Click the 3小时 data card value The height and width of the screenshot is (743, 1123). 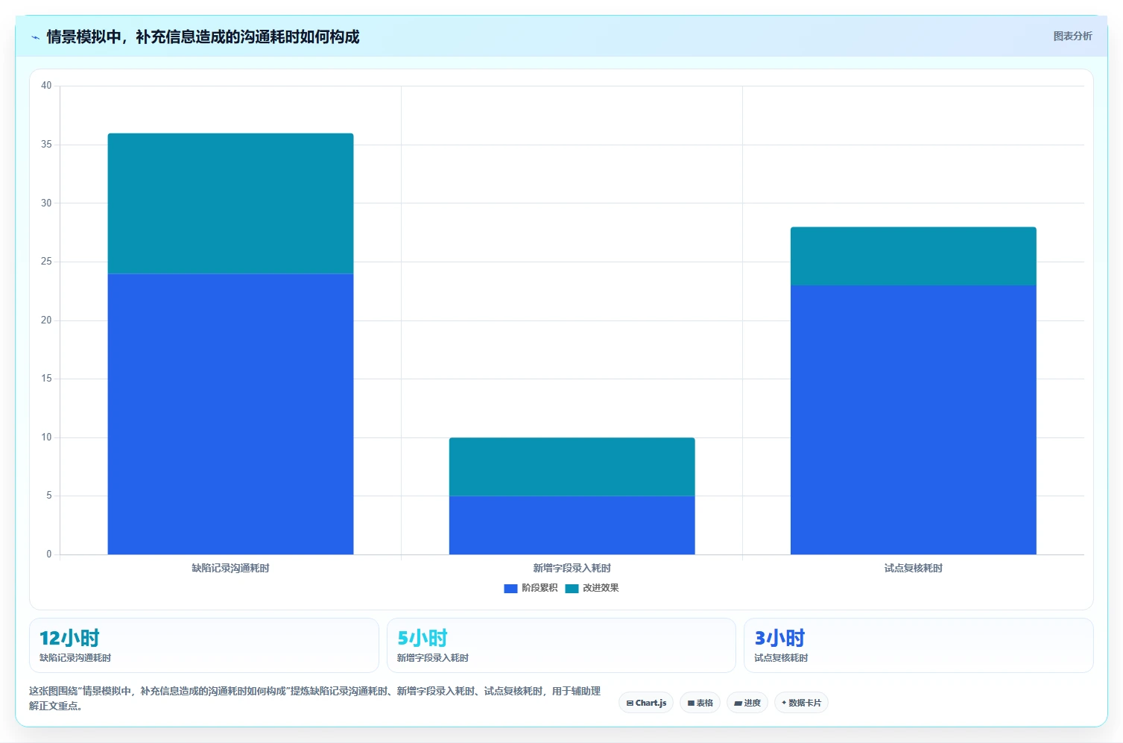click(779, 638)
